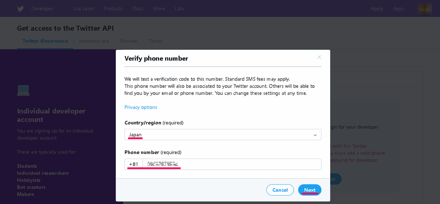Open the Docs menu
Viewport: 440px width, 204px height.
pyautogui.click(x=138, y=8)
